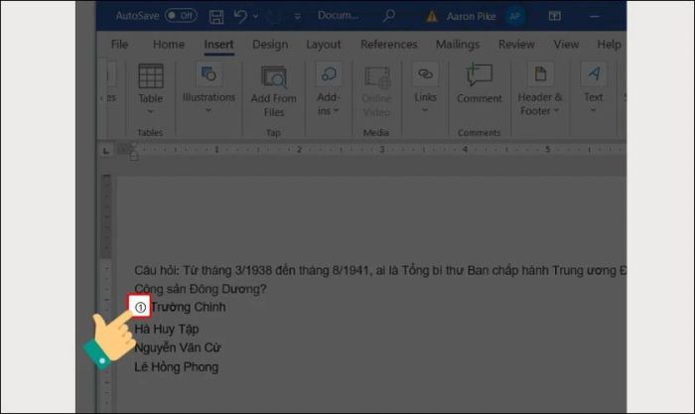Click the yellow warning triangle icon

(x=431, y=17)
